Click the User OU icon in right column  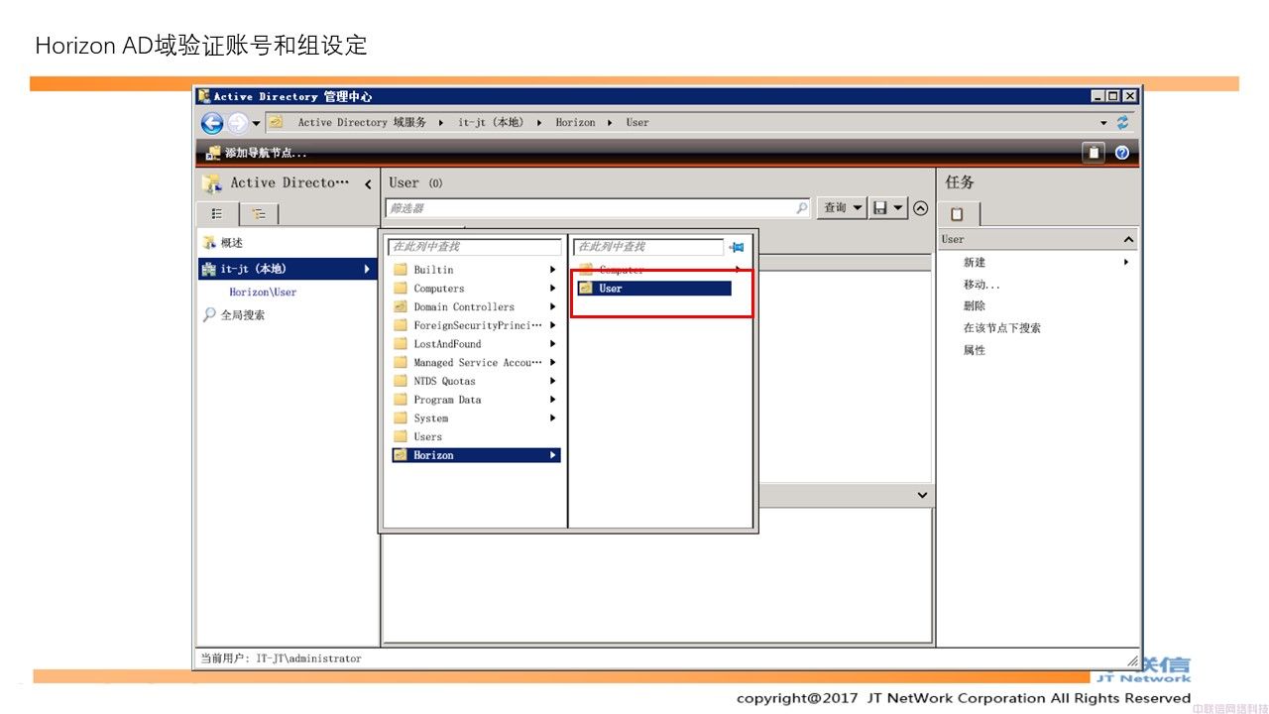[586, 289]
